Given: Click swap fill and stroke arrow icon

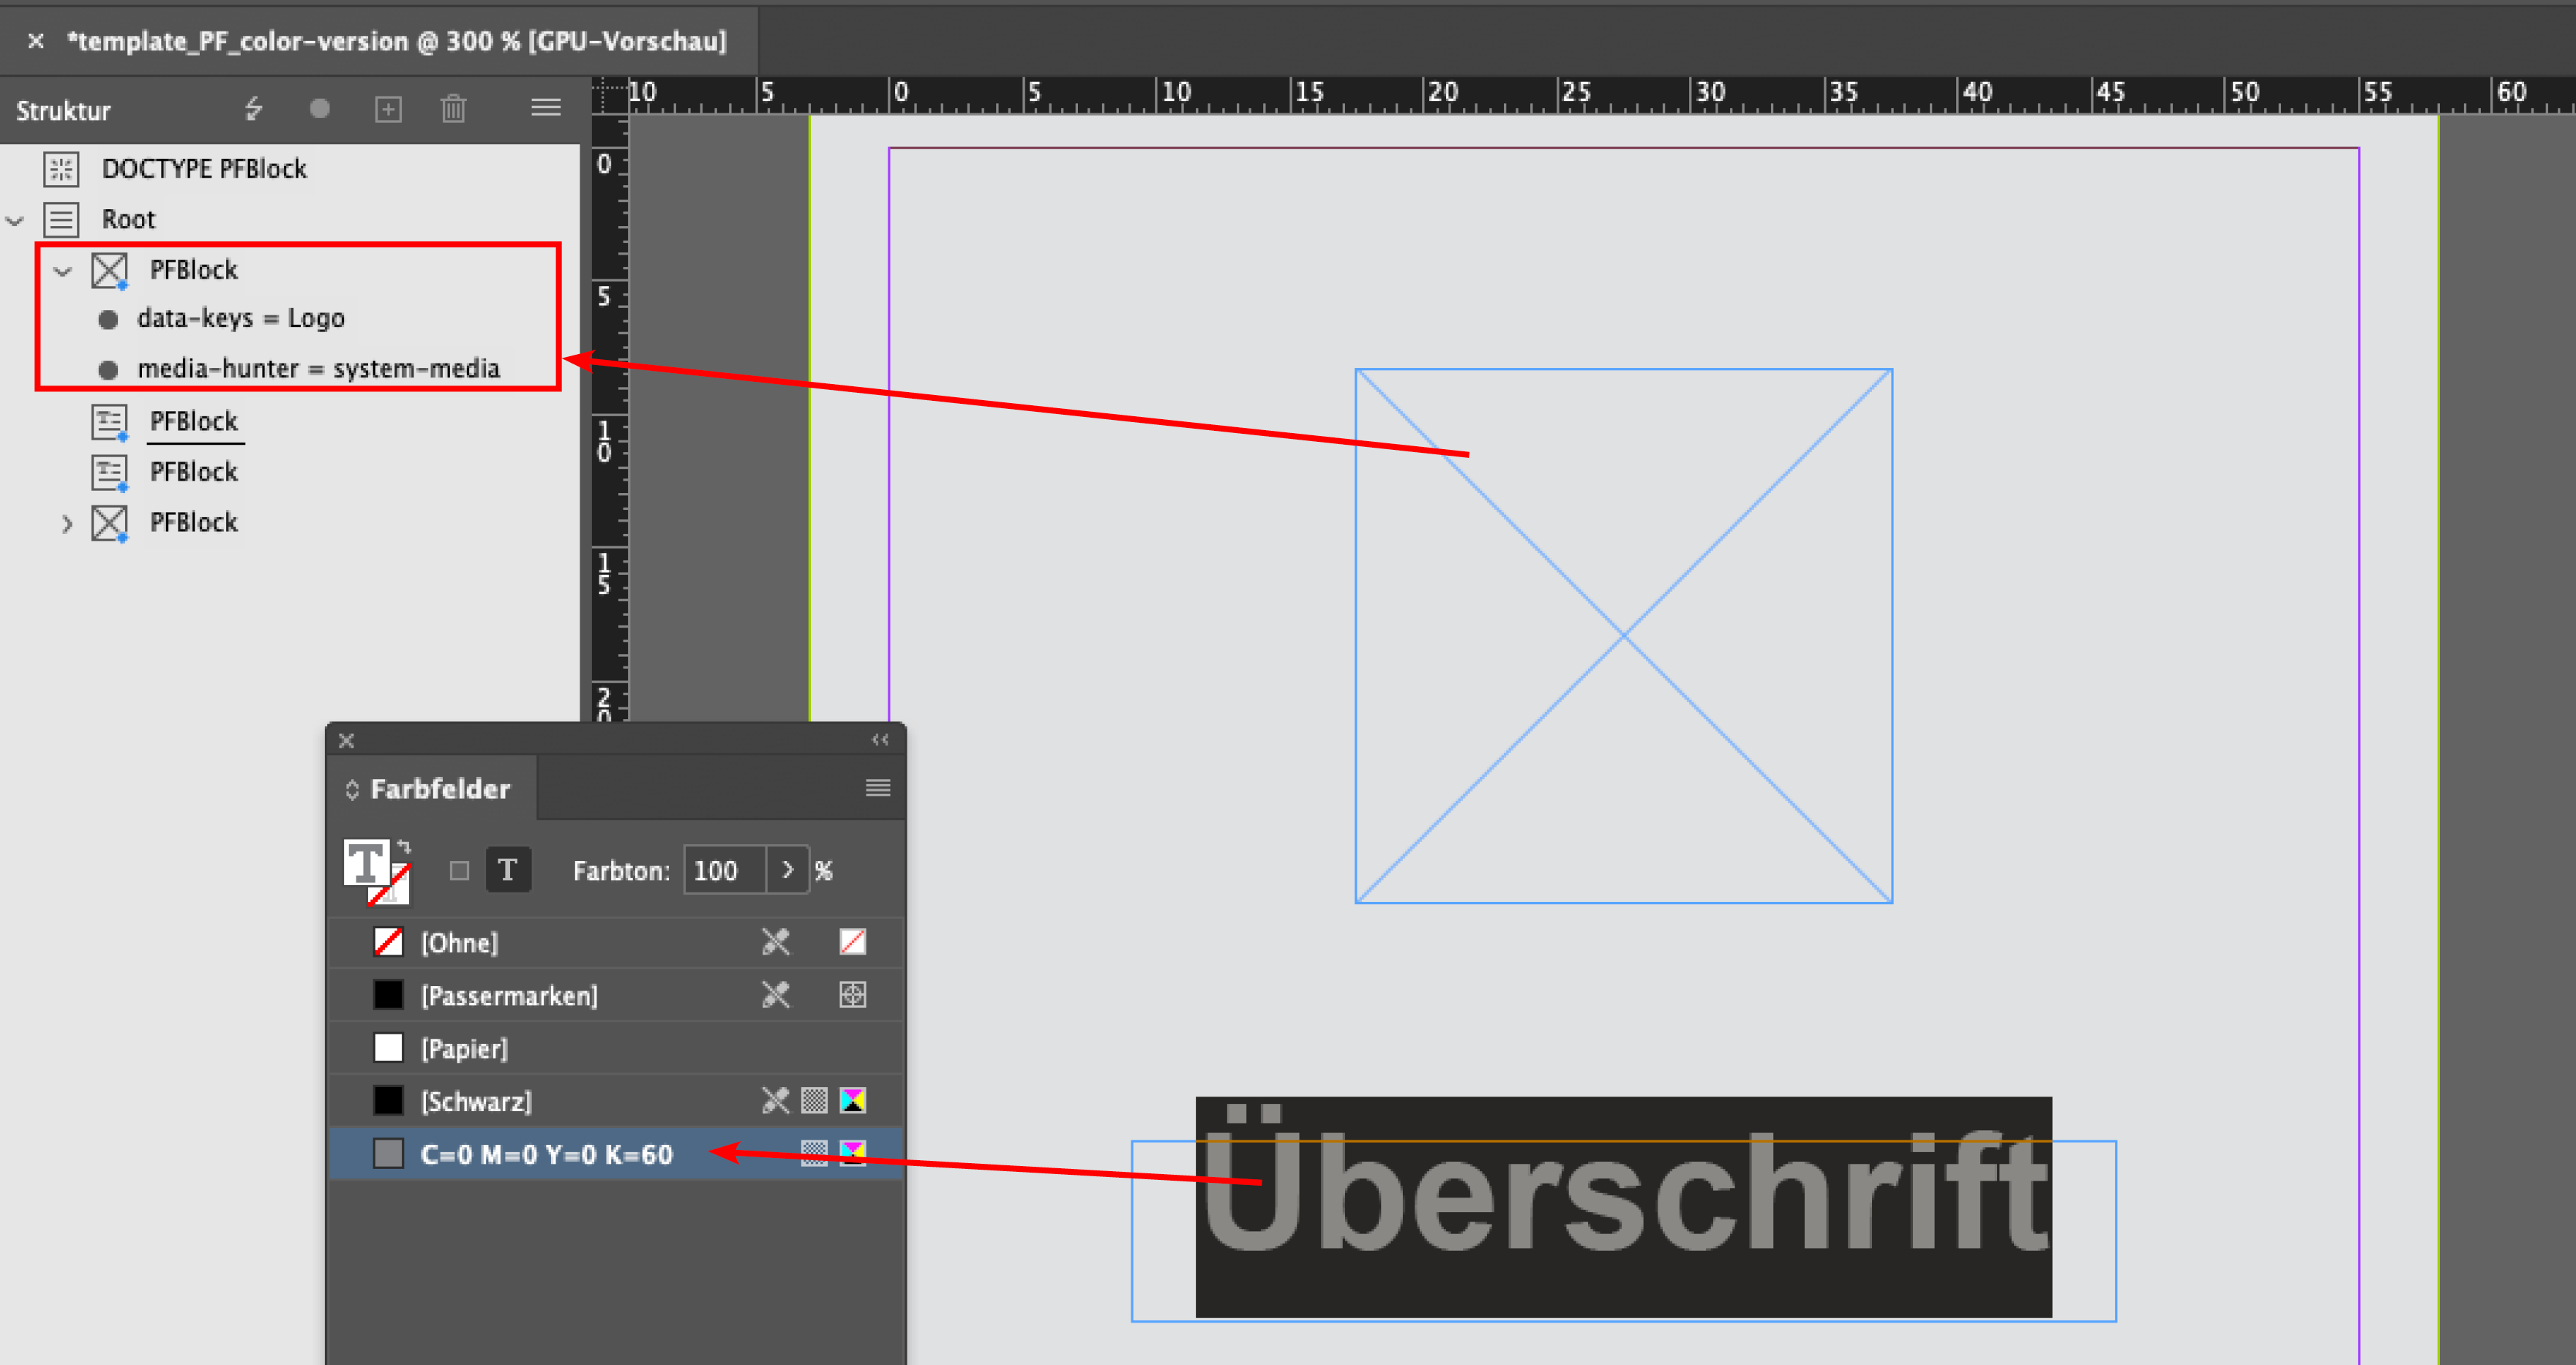Looking at the screenshot, I should click(404, 846).
